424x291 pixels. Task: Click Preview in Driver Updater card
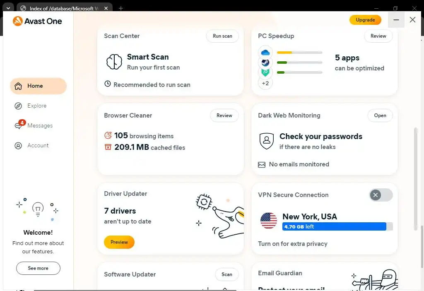pyautogui.click(x=119, y=242)
